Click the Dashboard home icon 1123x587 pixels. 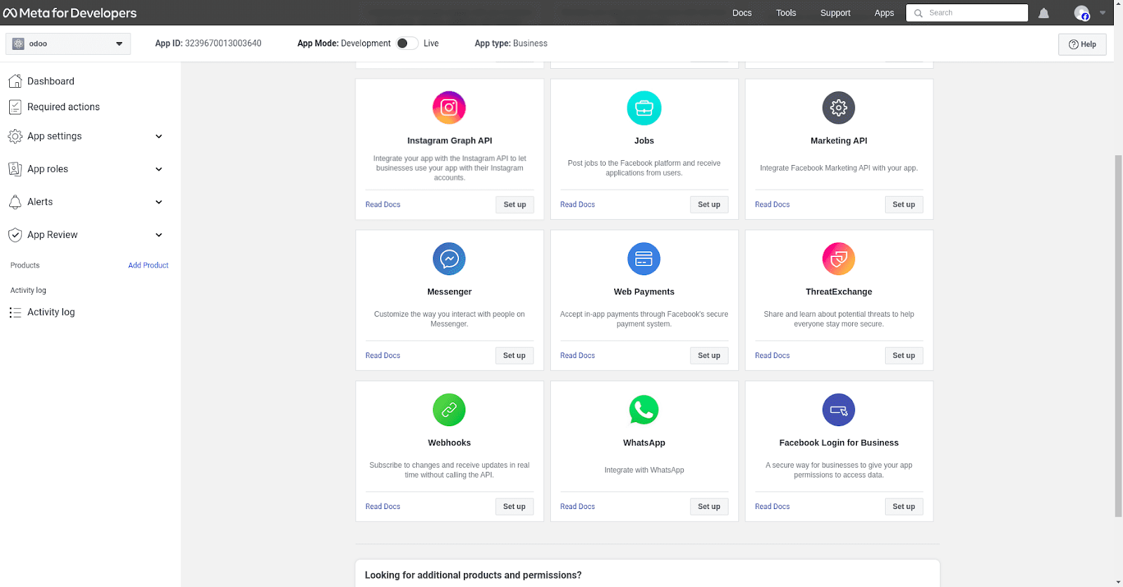[x=15, y=81]
